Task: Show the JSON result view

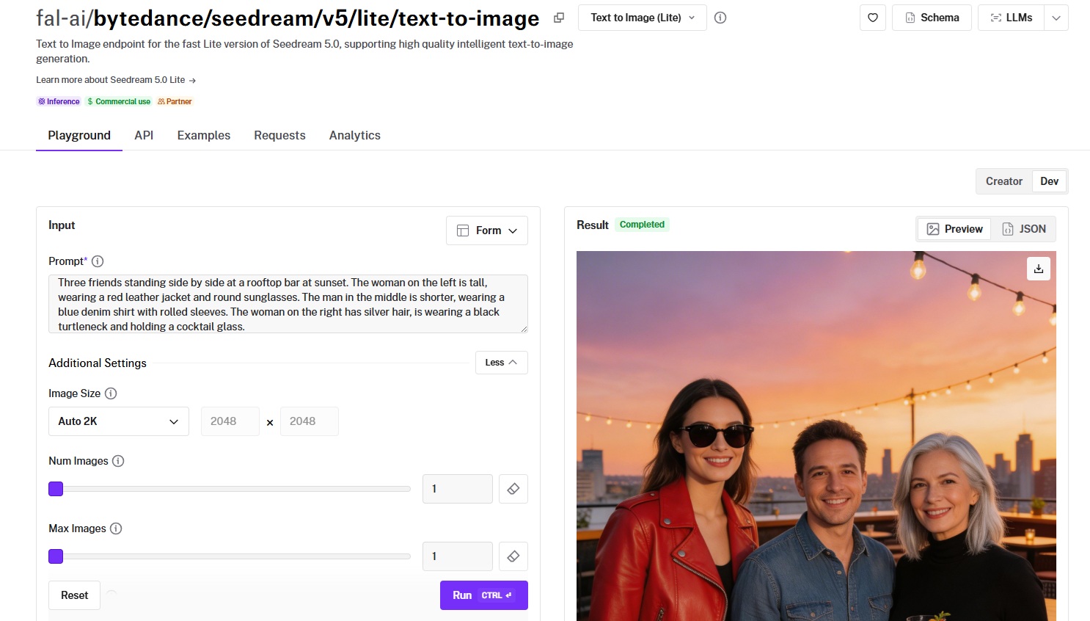Action: coord(1024,229)
